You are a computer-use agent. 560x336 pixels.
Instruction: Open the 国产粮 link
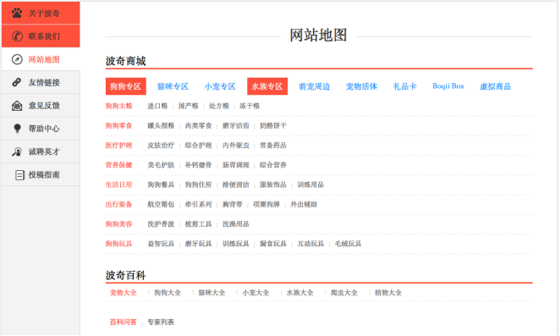pos(188,106)
